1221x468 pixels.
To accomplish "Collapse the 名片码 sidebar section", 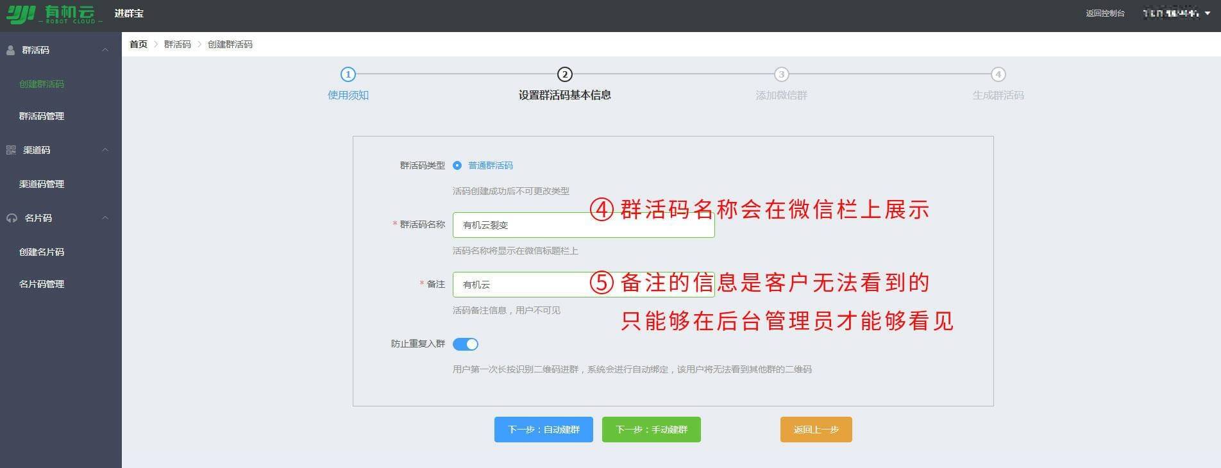I will pos(105,218).
